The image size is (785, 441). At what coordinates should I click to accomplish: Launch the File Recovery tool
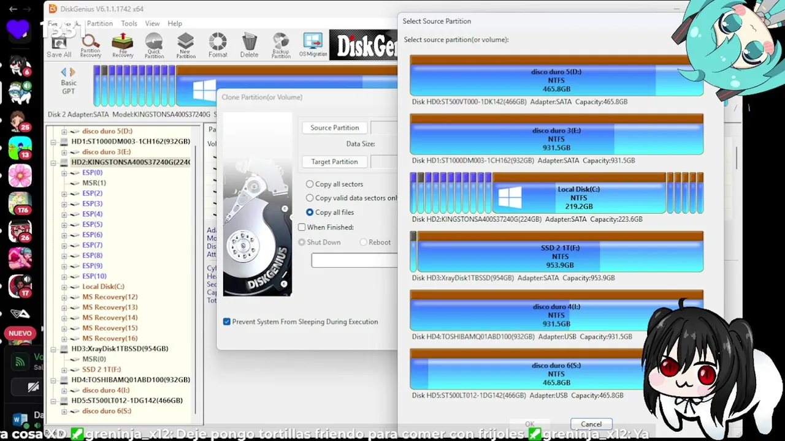[123, 45]
